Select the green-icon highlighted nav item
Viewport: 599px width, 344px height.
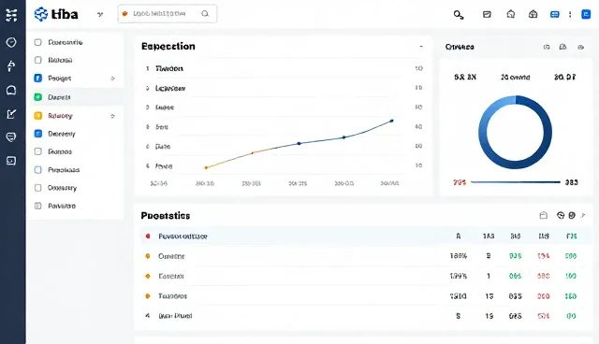[x=76, y=97]
